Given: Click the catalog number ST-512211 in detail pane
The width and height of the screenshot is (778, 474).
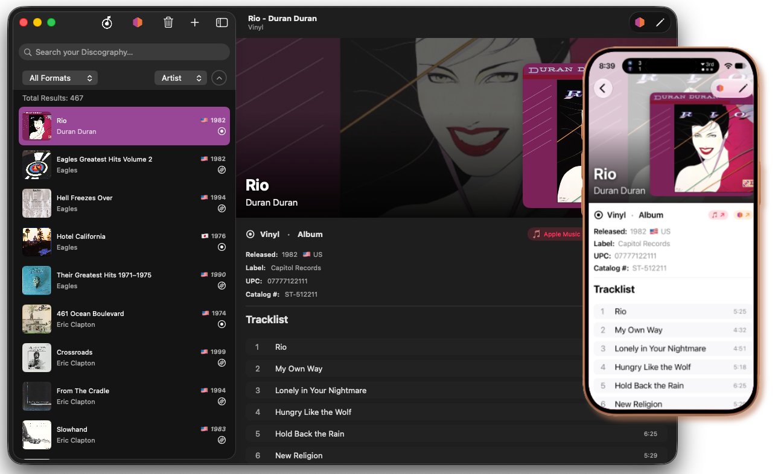Looking at the screenshot, I should (301, 294).
